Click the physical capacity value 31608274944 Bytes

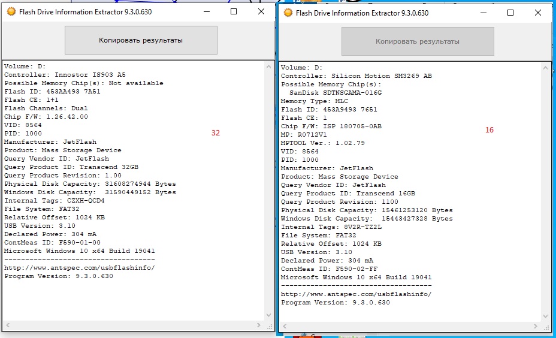click(x=140, y=184)
